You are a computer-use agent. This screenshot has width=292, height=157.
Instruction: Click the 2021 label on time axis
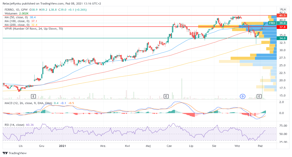(62, 146)
